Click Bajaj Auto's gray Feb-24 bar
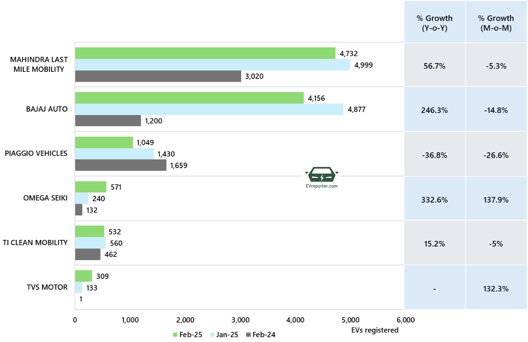 point(108,121)
